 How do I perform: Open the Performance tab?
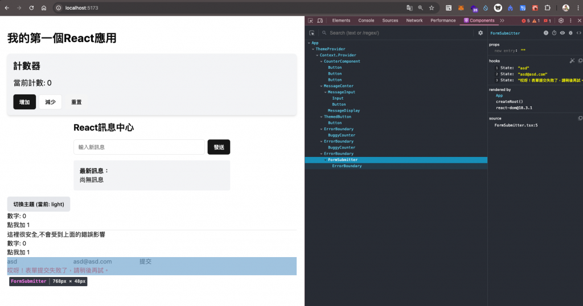point(443,20)
